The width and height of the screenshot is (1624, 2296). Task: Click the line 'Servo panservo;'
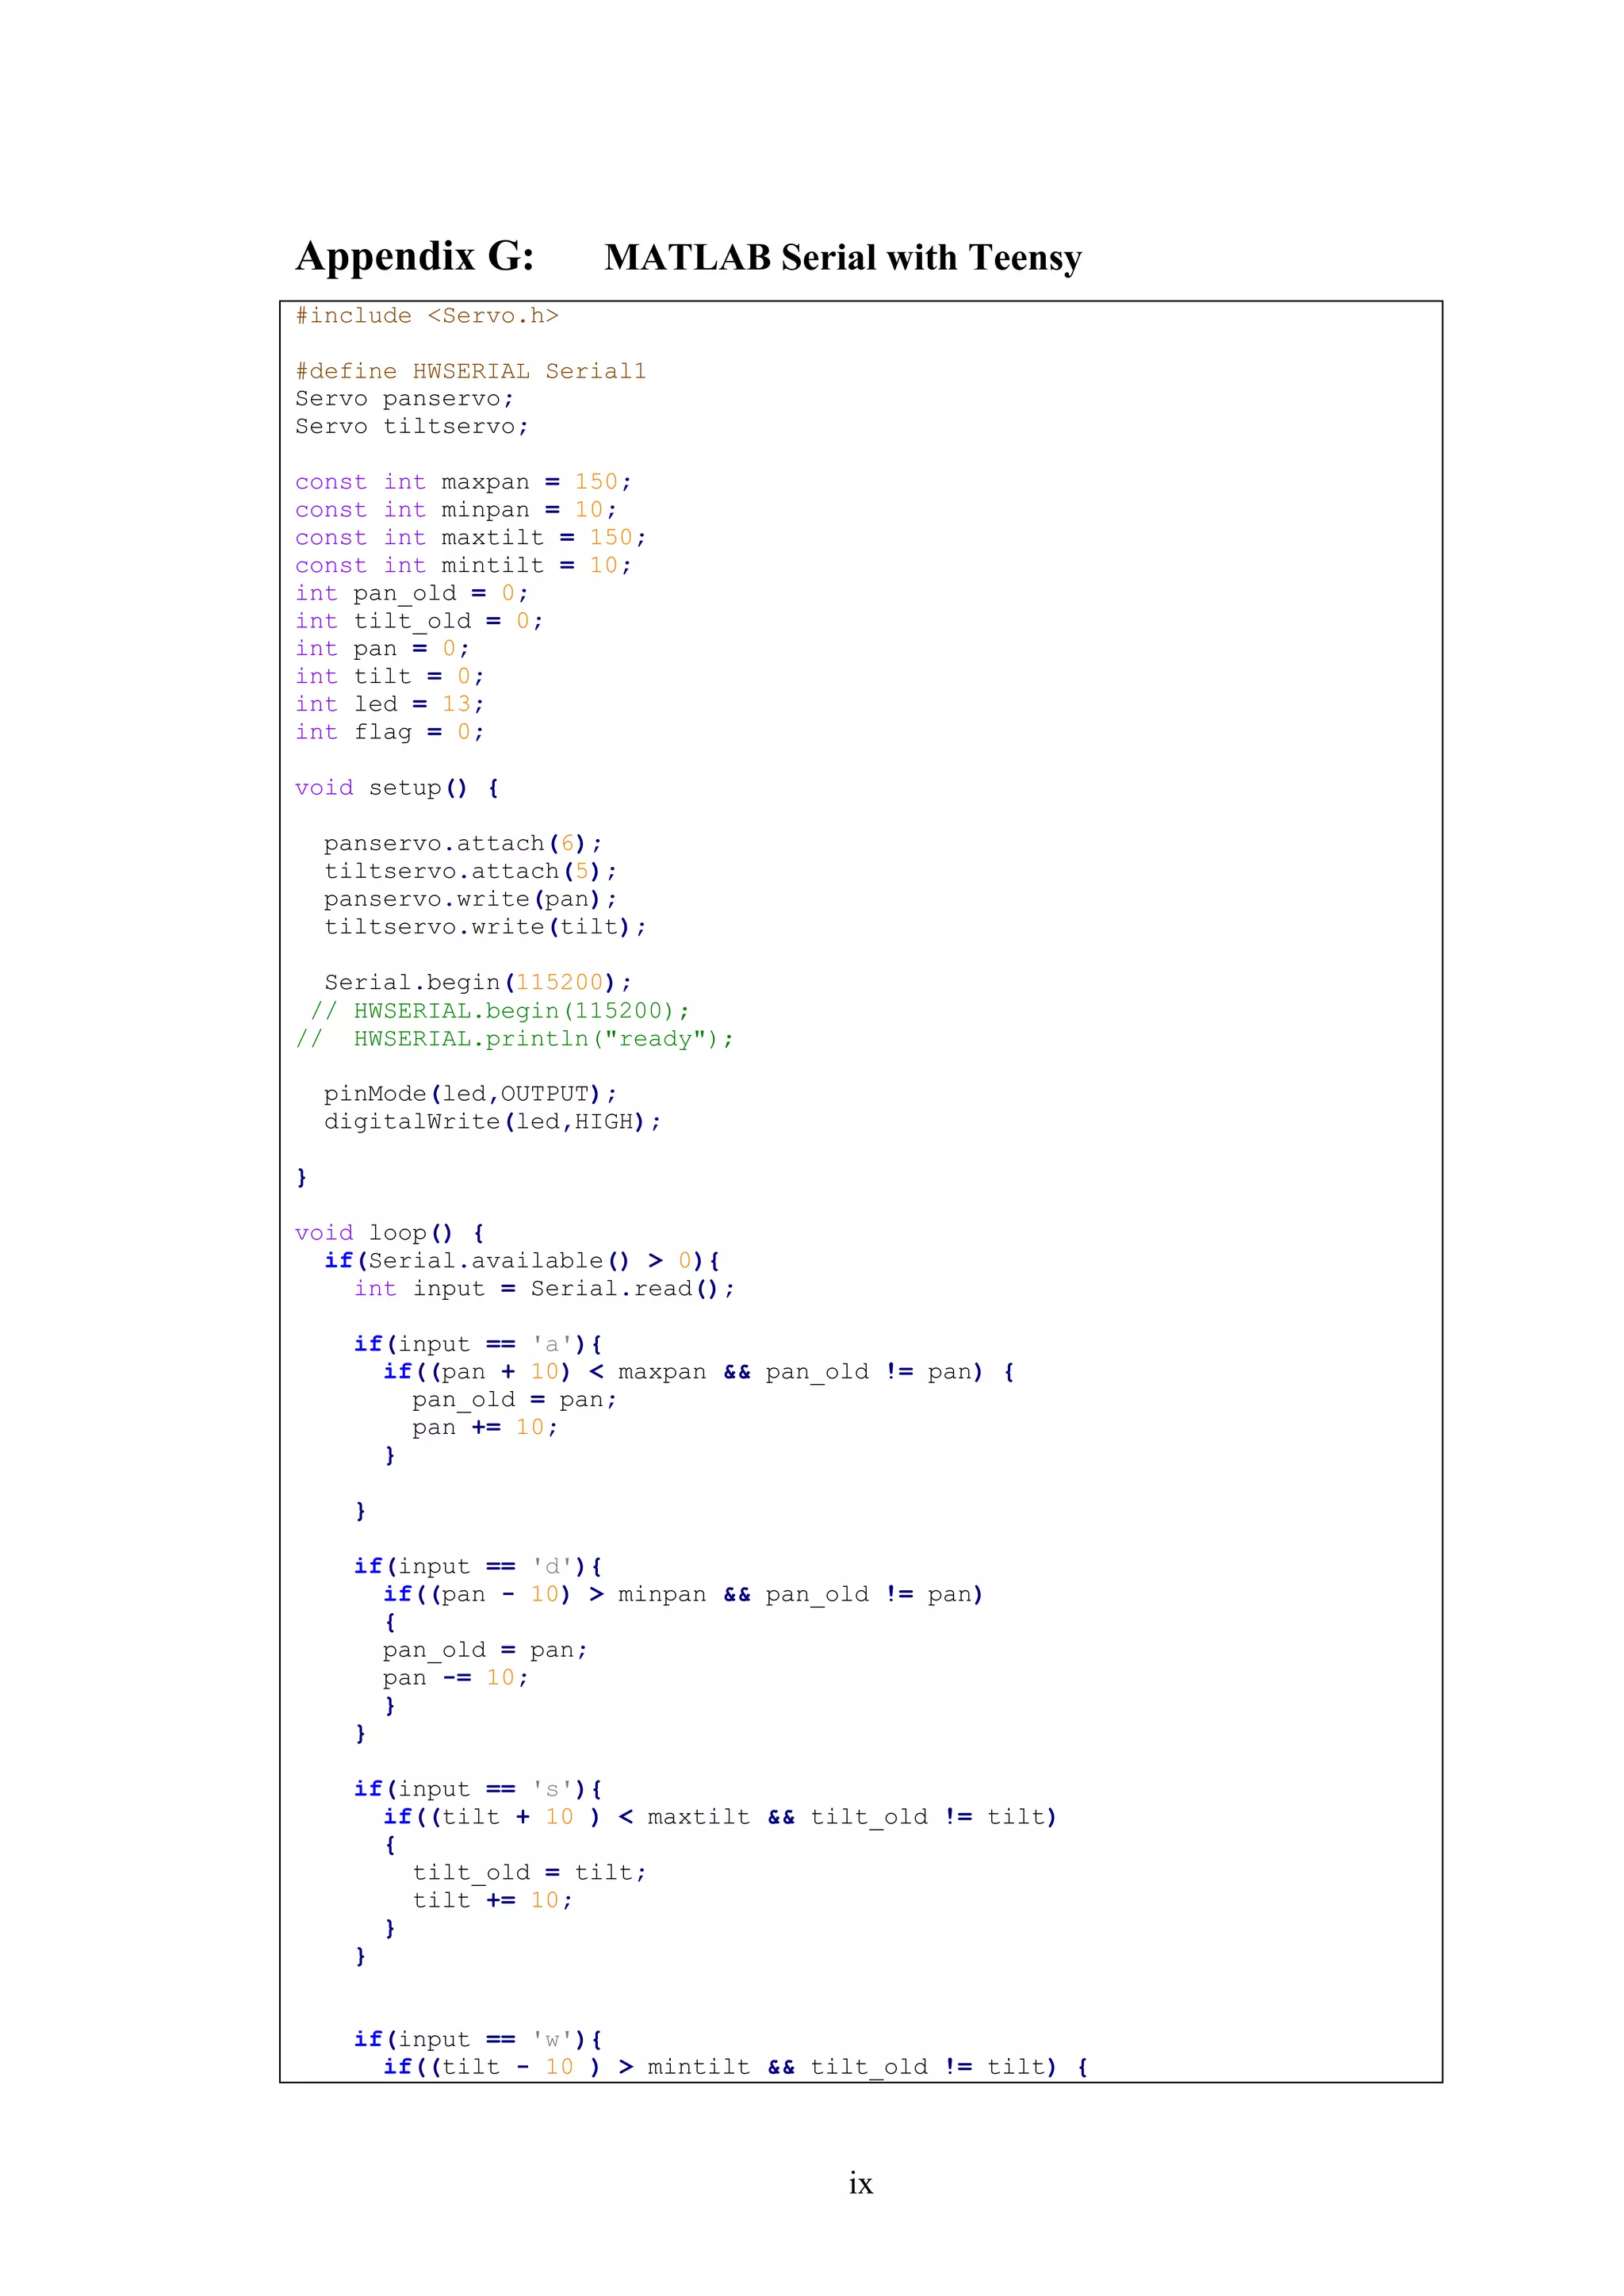click(405, 399)
